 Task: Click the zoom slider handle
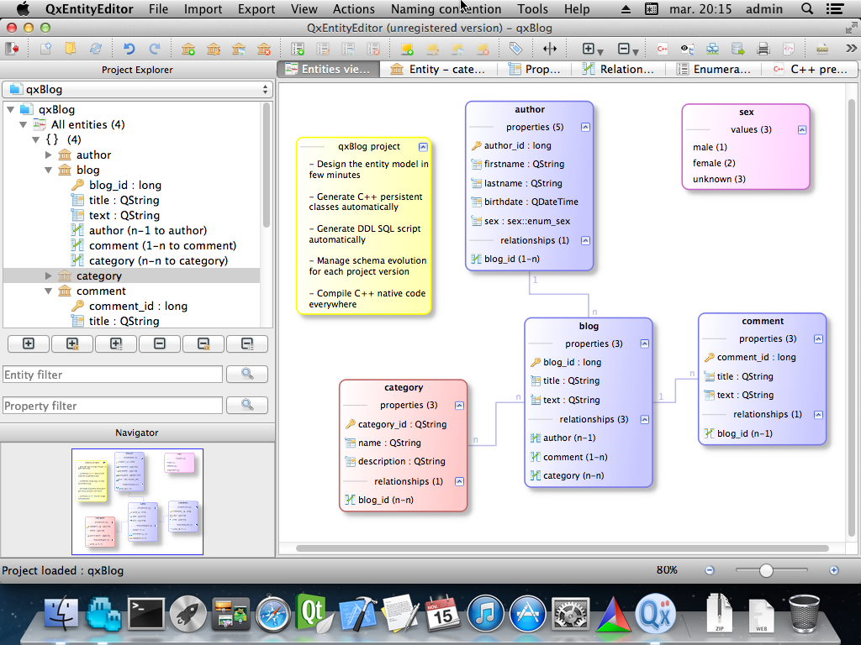[x=766, y=570]
